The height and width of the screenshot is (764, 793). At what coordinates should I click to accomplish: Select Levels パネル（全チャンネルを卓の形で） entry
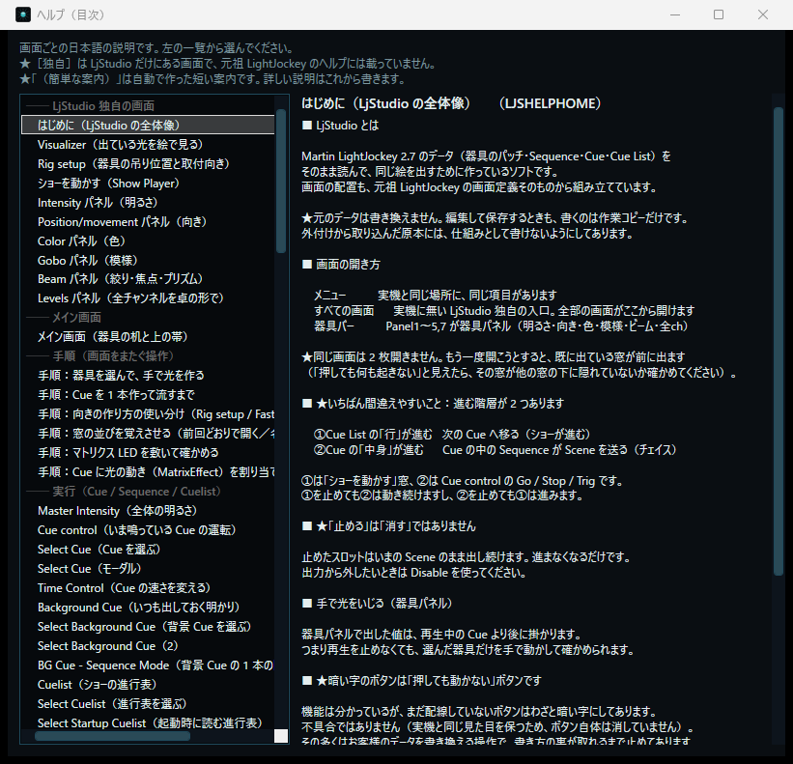[x=148, y=297]
